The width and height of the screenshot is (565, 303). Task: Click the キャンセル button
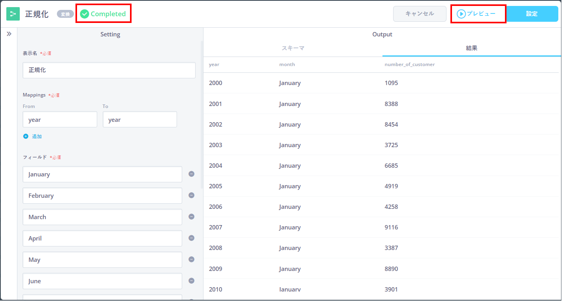click(x=420, y=14)
